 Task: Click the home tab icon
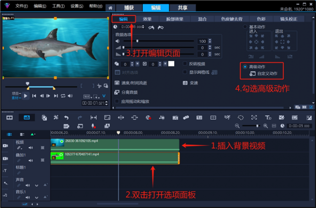(110, 8)
